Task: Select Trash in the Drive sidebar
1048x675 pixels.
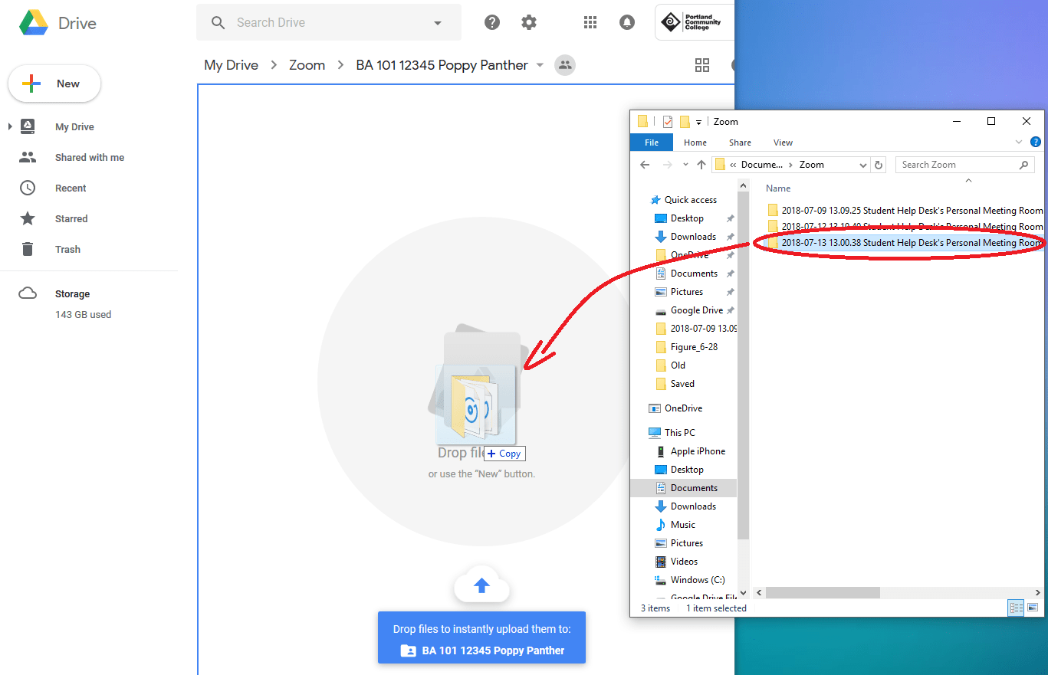Action: click(67, 249)
